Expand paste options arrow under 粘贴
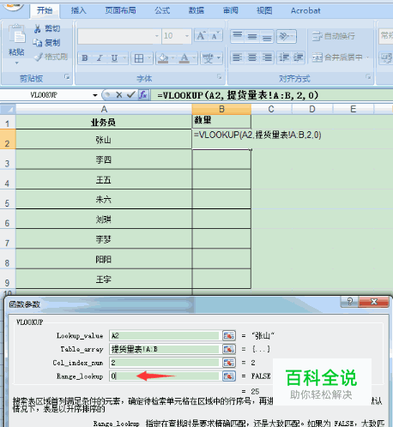Viewport: 393px width, 427px height. point(16,63)
